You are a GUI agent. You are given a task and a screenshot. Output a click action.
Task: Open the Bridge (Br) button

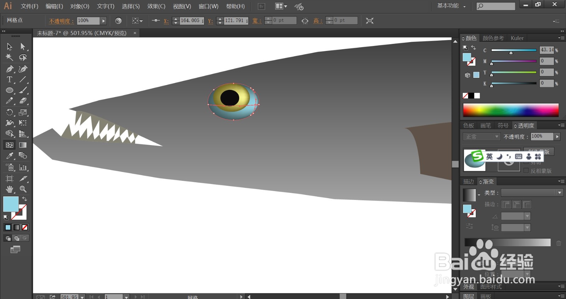[x=261, y=6]
